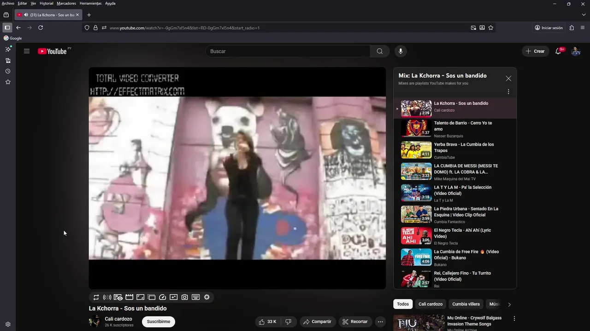
Task: Select Rei, Callejero Fino - Tu Turrito item
Action: 455,279
